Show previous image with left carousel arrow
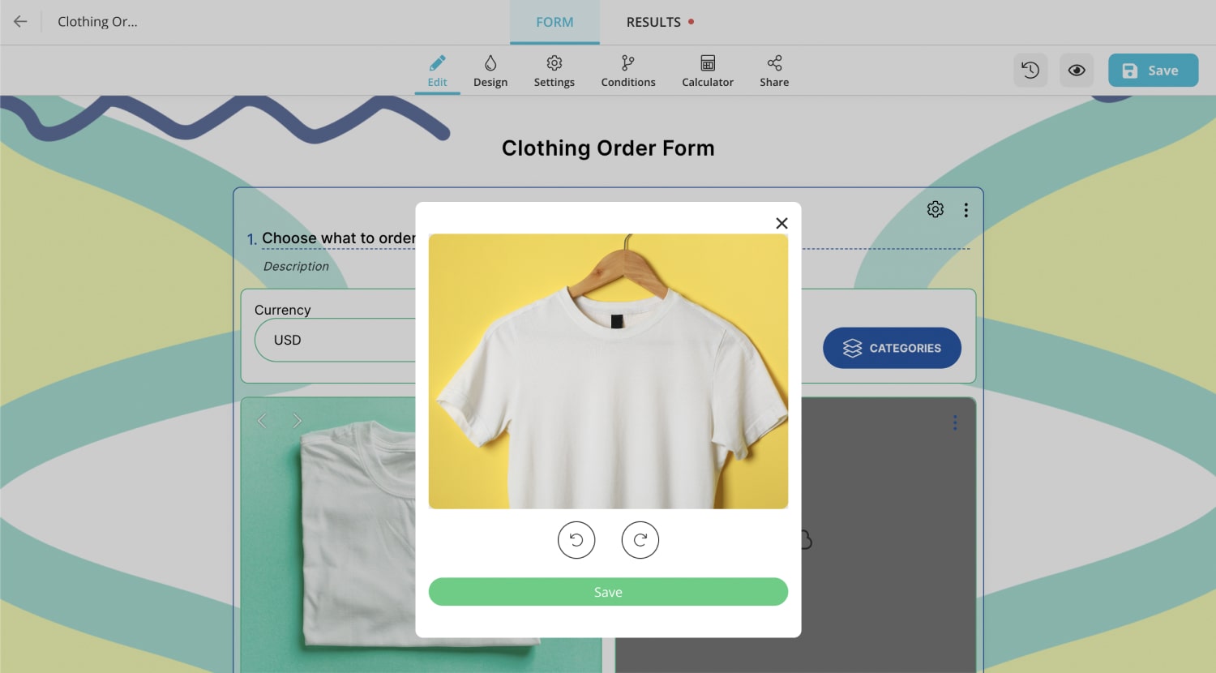 click(x=262, y=421)
